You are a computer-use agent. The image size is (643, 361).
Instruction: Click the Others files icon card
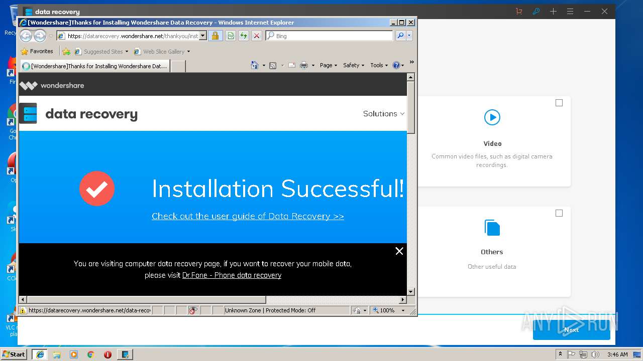(x=492, y=228)
